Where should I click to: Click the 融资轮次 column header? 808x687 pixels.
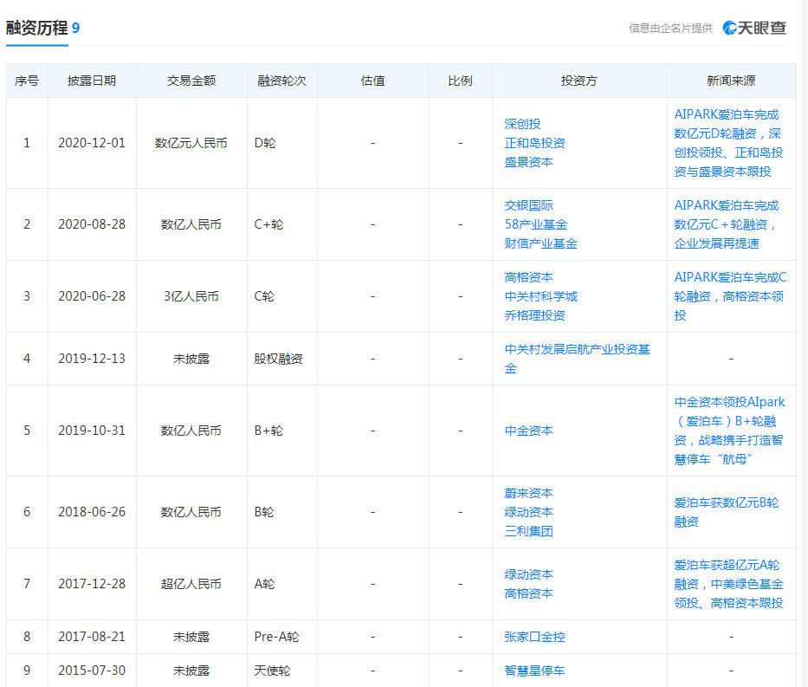pos(281,81)
